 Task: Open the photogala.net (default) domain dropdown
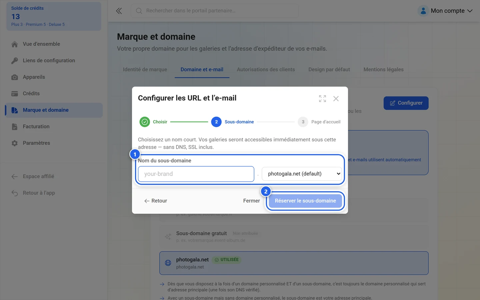[302, 174]
